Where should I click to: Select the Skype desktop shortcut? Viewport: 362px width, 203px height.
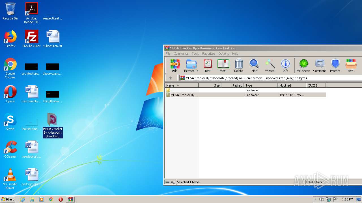click(10, 122)
